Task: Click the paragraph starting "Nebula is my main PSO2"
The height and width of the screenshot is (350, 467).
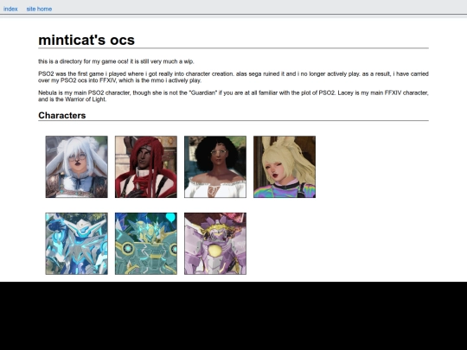Action: pyautogui.click(x=233, y=96)
